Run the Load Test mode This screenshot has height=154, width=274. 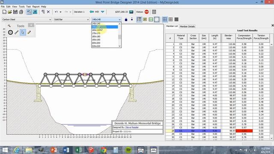(x=35, y=12)
